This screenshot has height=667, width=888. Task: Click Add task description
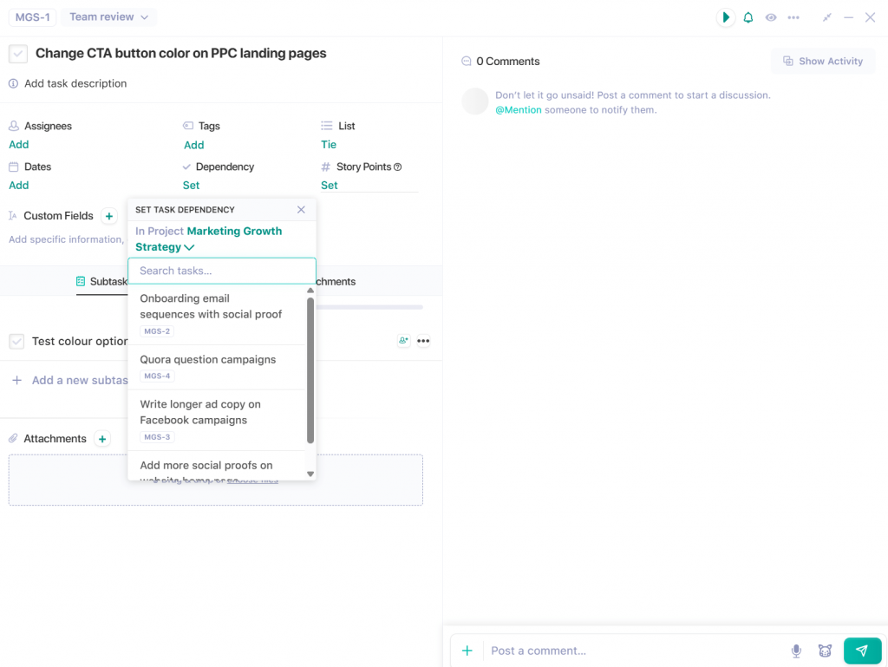(75, 83)
